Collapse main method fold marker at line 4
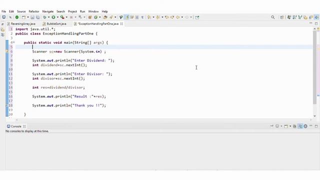 14,42
